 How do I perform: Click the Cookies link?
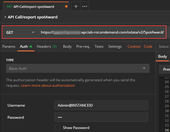point(134,47)
